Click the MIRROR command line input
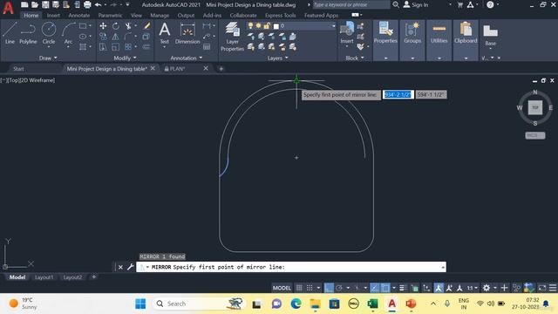Image resolution: width=558 pixels, height=314 pixels. (x=291, y=267)
